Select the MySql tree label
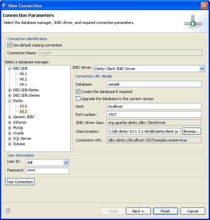This screenshot has height=220, width=210. pos(18,128)
